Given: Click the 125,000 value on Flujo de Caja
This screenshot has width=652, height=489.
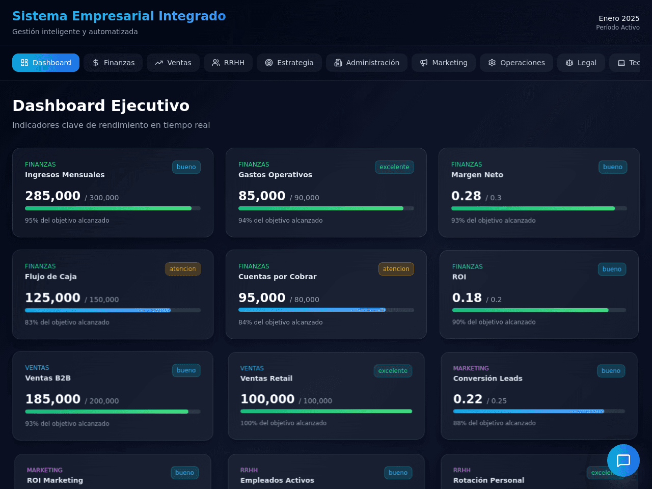Looking at the screenshot, I should coord(52,297).
